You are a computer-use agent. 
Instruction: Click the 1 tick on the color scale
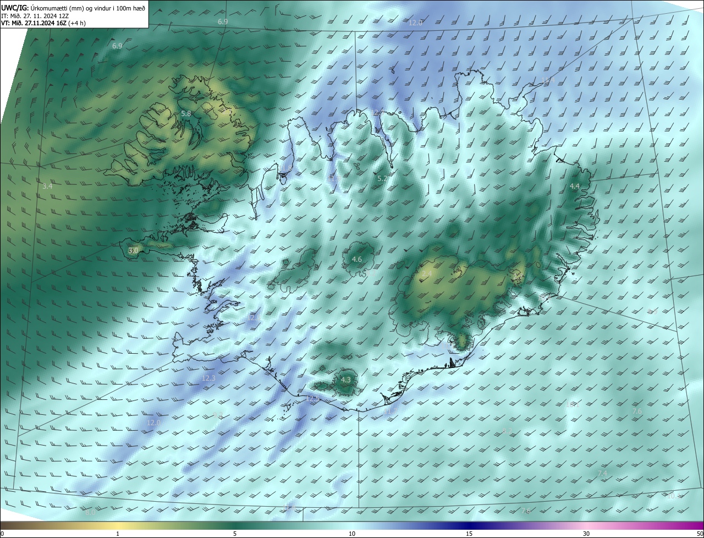coord(118,534)
